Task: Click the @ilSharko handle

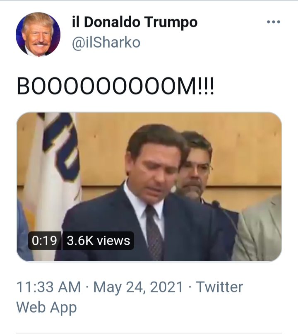Action: [x=106, y=42]
